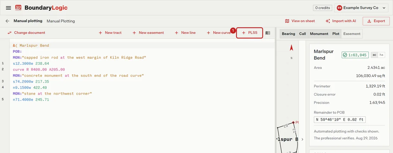Screen dimensions: 393x153
Task: Switch area units to acres (ac)
Action: coord(374,55)
